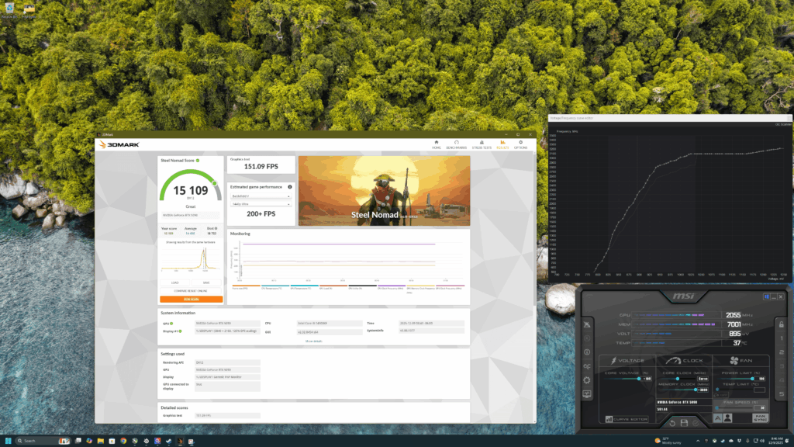Viewport: 794px width, 447px height.
Task: Click the Memory Clock +3000 value field
Action: click(703, 390)
